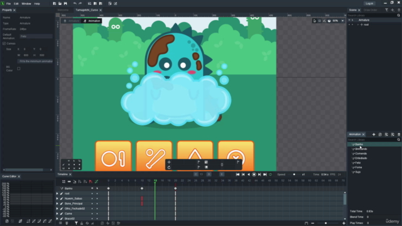Click the rotate arrow icon in floating transform bar

coord(169,168)
